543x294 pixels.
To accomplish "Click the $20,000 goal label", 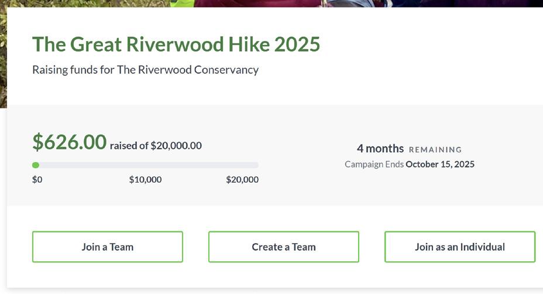I will (242, 180).
